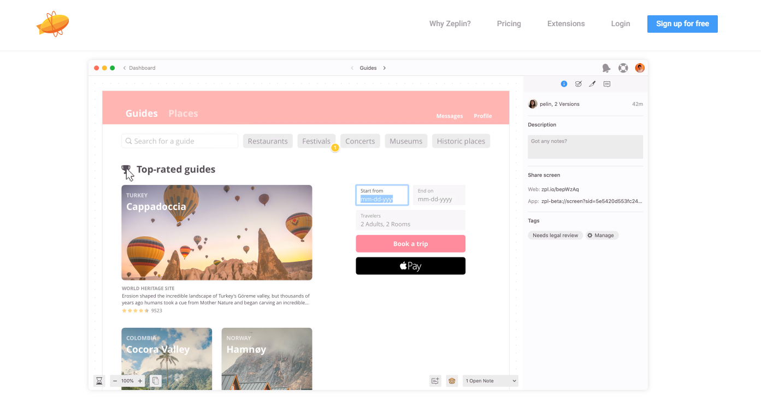The image size is (761, 408).
Task: Click Messages in the design header
Action: 449,116
